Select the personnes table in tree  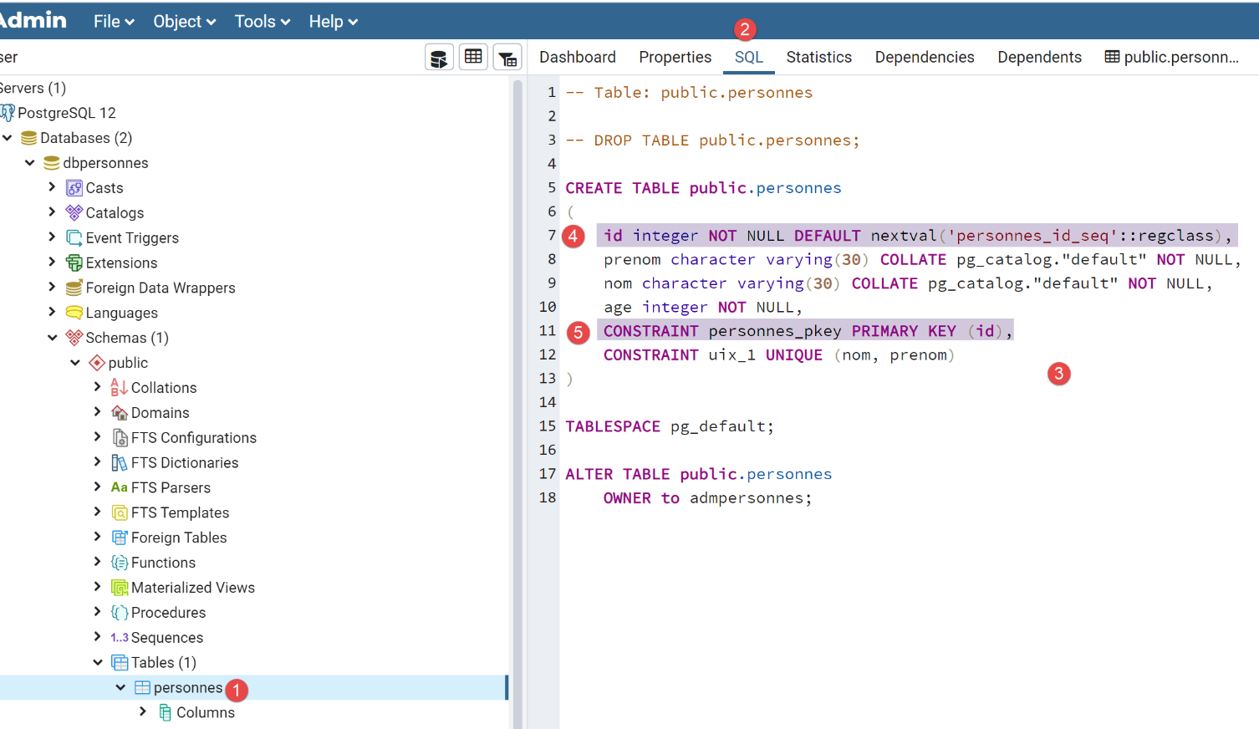point(187,687)
